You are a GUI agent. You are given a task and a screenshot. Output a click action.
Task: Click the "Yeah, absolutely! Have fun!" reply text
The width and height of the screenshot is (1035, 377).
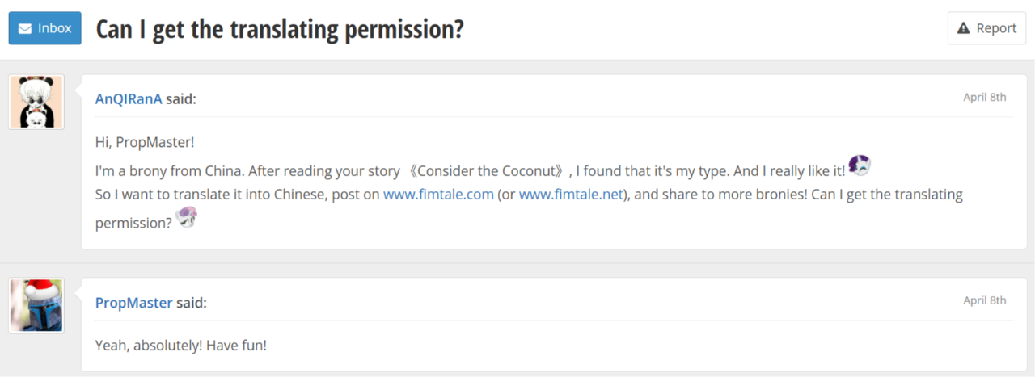(180, 346)
